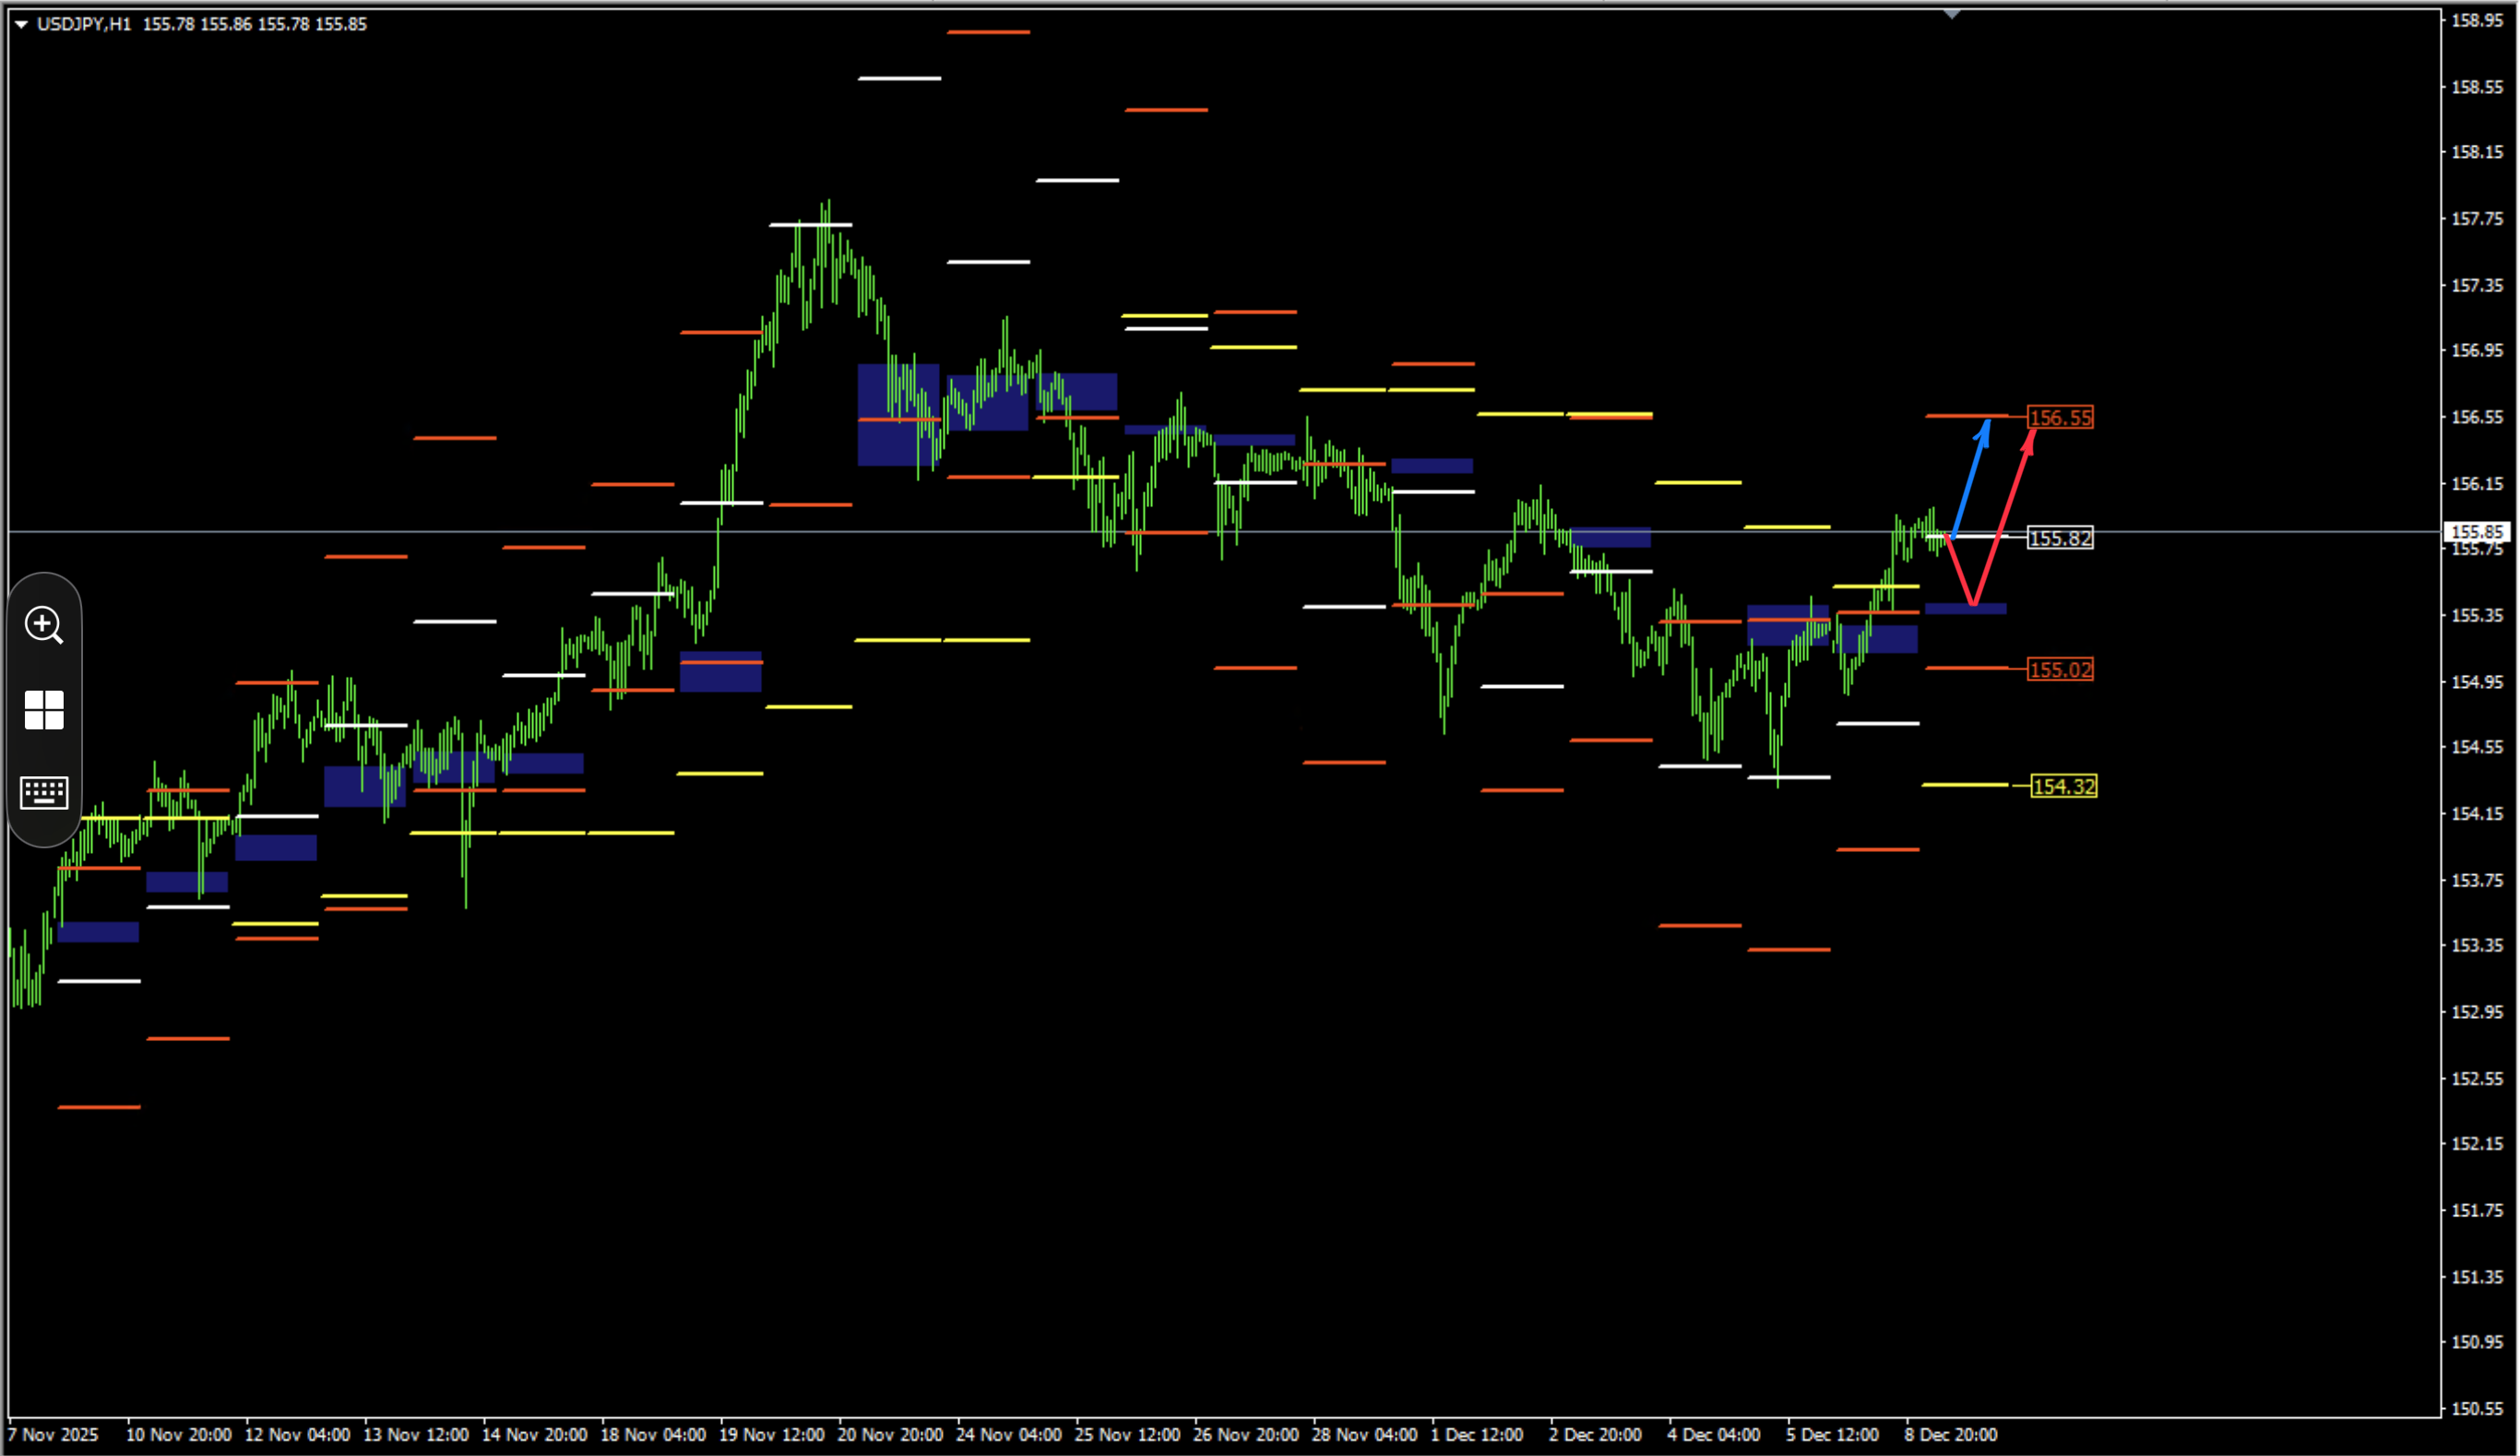Screen dimensions: 2520x1456
Task: Click the 14 Nov 20:00 time label
Action: point(534,1434)
